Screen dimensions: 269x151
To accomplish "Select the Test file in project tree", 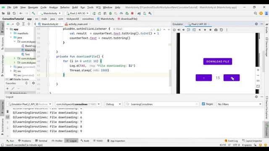I will click(27, 54).
